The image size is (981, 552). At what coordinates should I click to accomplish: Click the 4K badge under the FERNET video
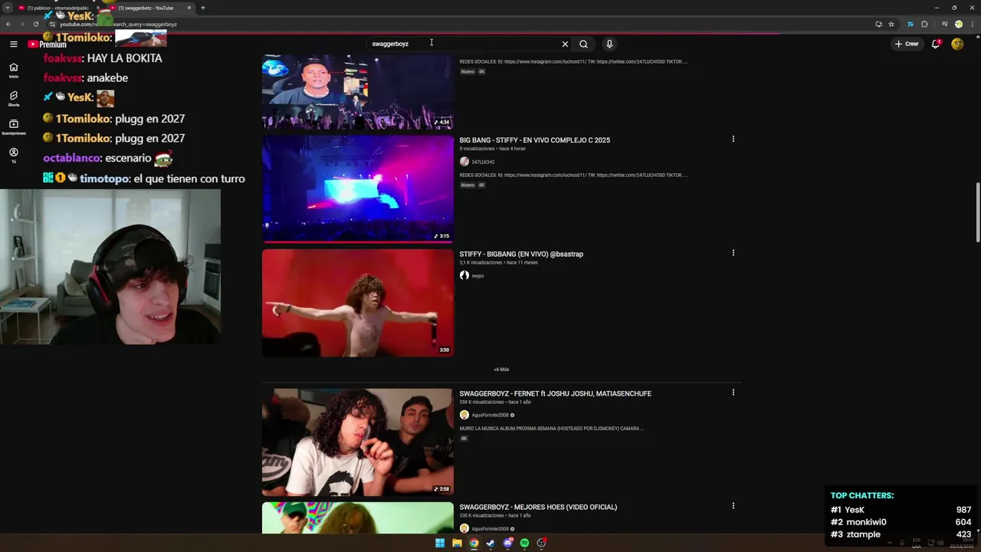pyautogui.click(x=464, y=439)
